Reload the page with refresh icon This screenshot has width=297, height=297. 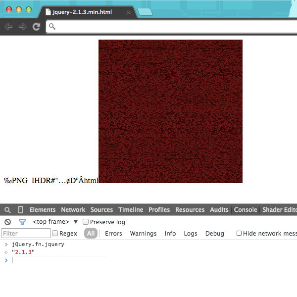(36, 27)
